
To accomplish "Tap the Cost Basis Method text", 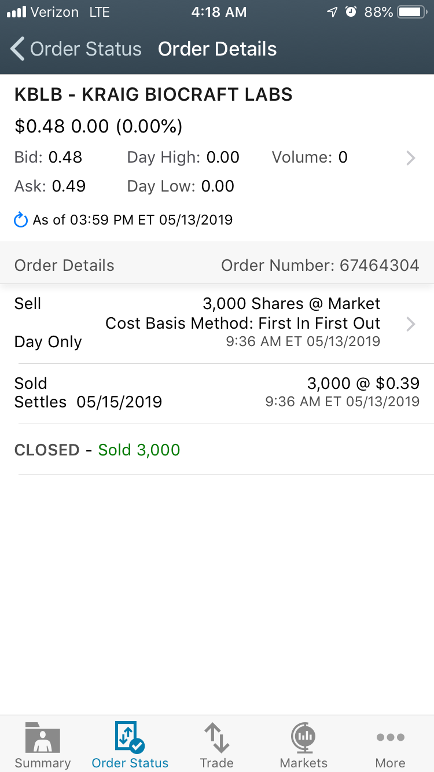I will [x=242, y=323].
